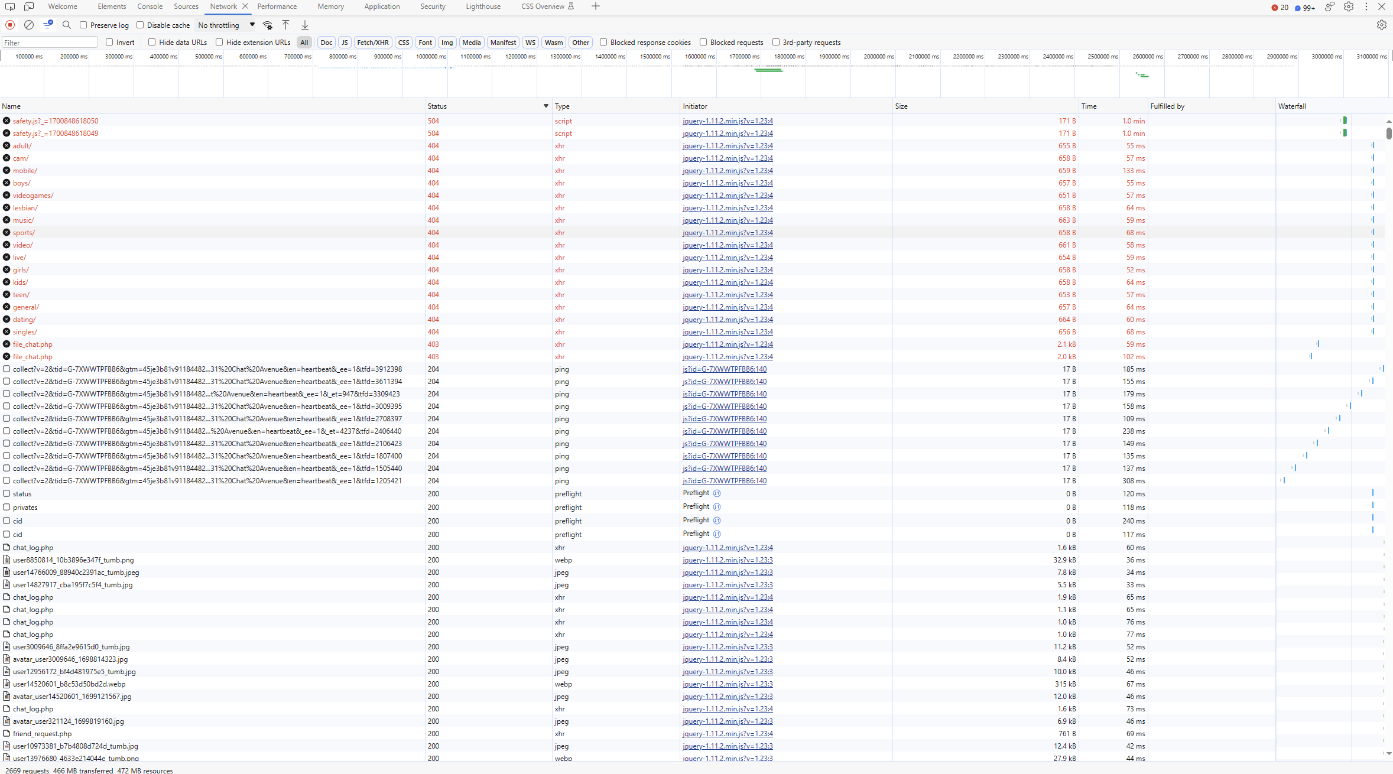The image size is (1393, 774).
Task: Open jquery initiator link for safety.js first row
Action: click(728, 121)
